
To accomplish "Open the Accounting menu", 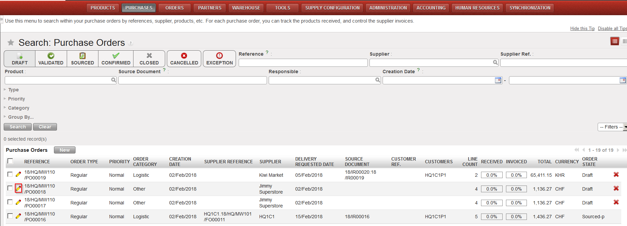I will click(431, 8).
